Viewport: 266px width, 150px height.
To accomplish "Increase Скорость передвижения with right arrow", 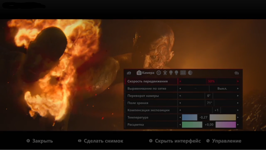I will click(238, 81).
